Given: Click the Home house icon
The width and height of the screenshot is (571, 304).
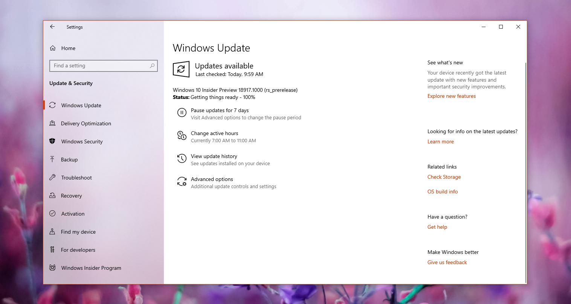Looking at the screenshot, I should coord(53,48).
